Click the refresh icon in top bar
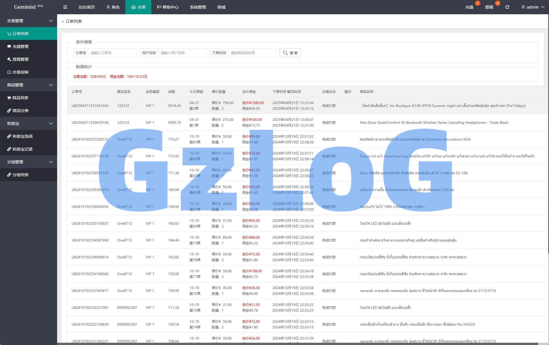The height and width of the screenshot is (345, 549). click(507, 7)
